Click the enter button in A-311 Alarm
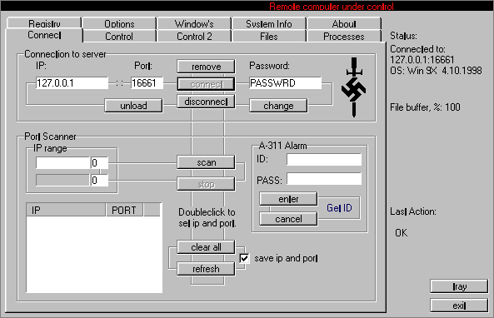This screenshot has height=318, width=494. click(x=288, y=199)
